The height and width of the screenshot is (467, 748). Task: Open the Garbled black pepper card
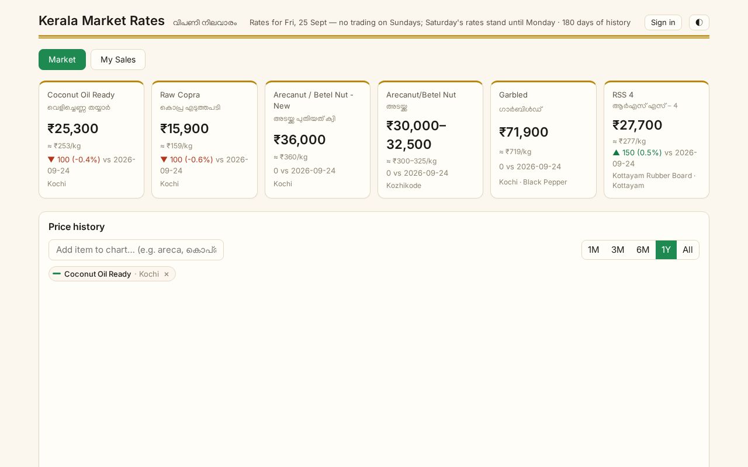click(543, 140)
